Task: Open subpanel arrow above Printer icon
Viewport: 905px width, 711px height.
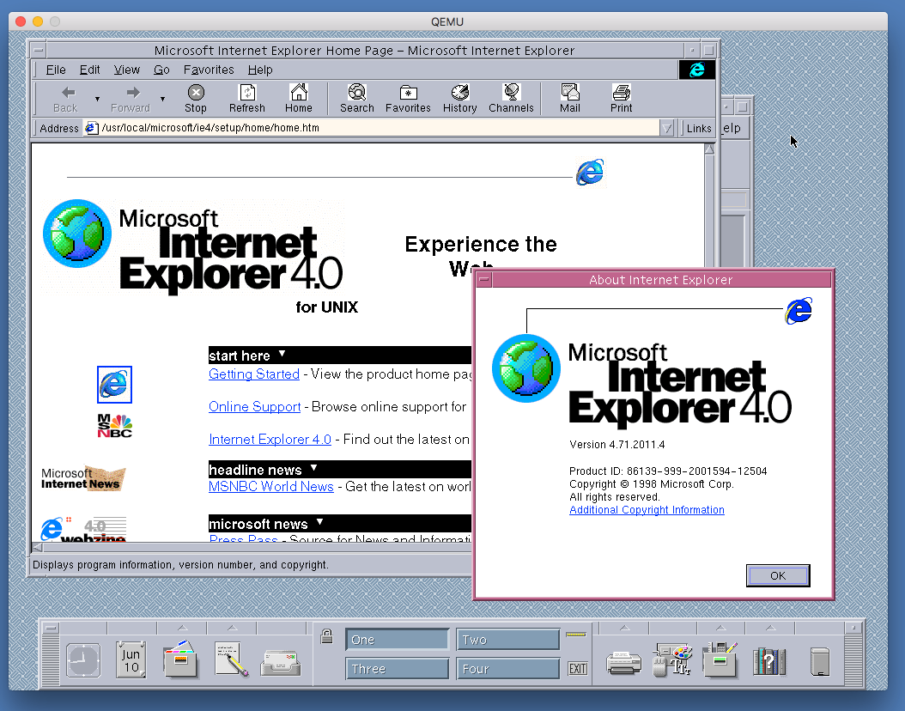Action: pyautogui.click(x=624, y=628)
